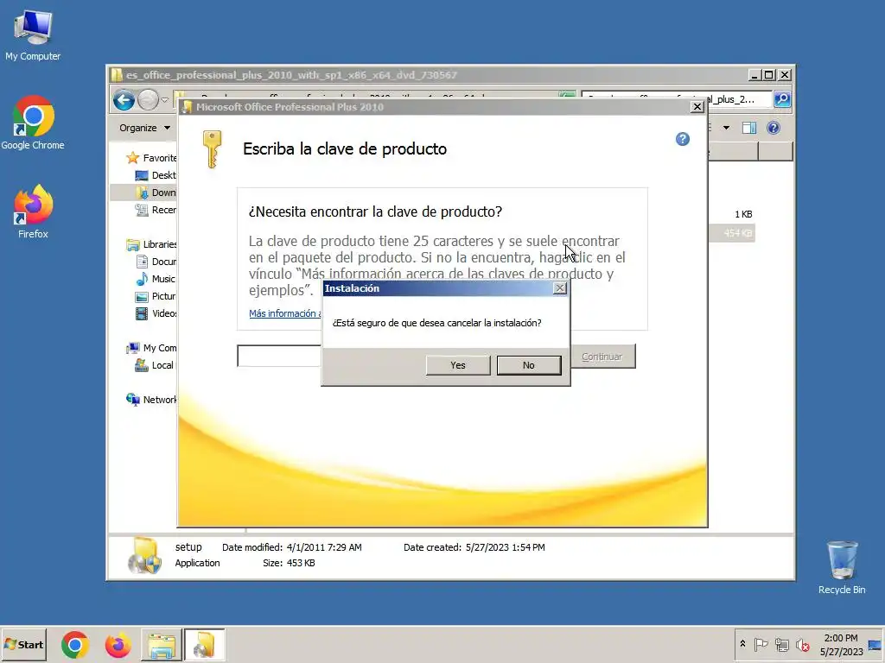Open Pictures library in the navigation pane
The width and height of the screenshot is (885, 663).
pos(156,296)
